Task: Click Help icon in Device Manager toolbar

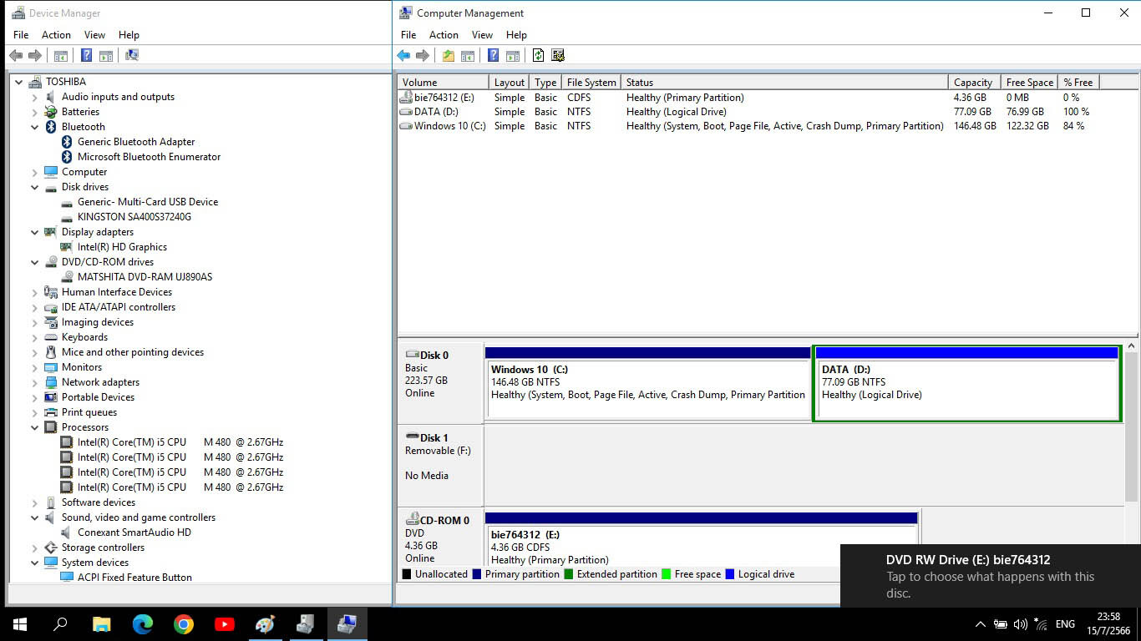Action: click(86, 56)
